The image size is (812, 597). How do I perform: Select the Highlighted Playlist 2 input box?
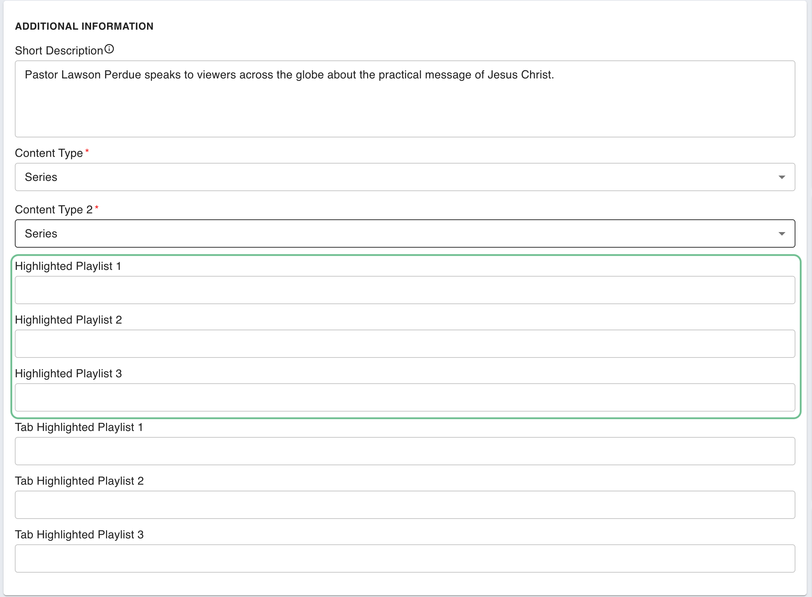coord(405,344)
